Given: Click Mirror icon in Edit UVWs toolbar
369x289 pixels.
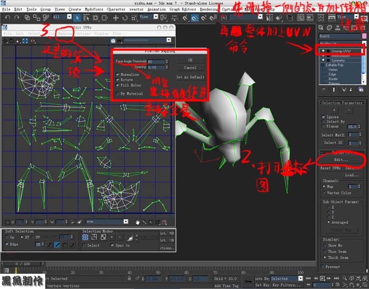Looking at the screenshot, I should pyautogui.click(x=33, y=41).
